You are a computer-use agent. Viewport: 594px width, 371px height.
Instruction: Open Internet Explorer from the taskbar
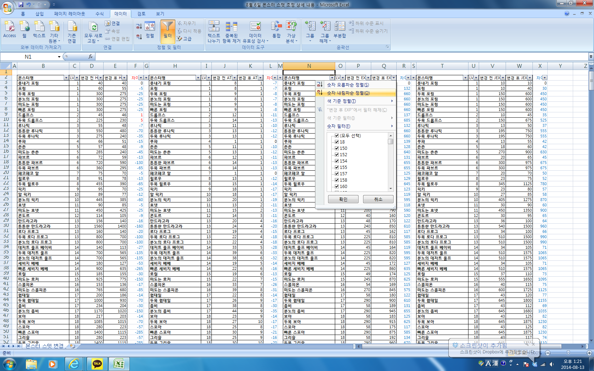74,364
